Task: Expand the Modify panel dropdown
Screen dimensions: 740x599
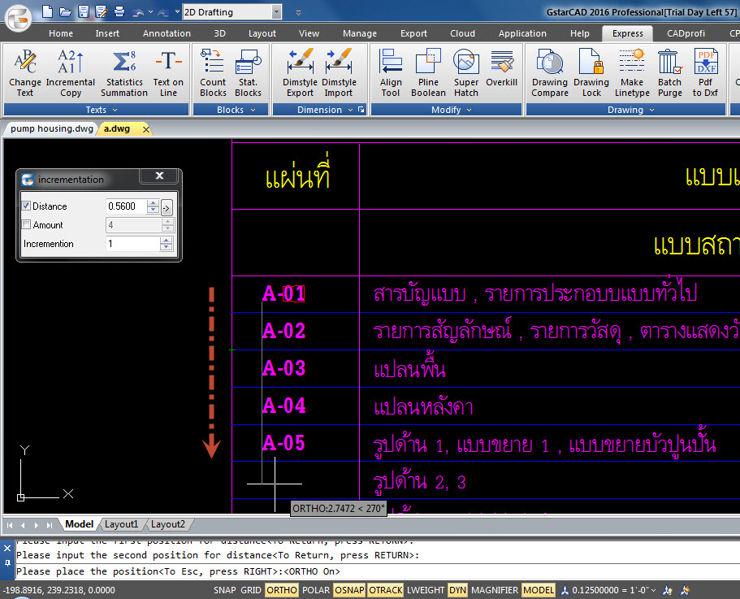Action: (x=470, y=110)
